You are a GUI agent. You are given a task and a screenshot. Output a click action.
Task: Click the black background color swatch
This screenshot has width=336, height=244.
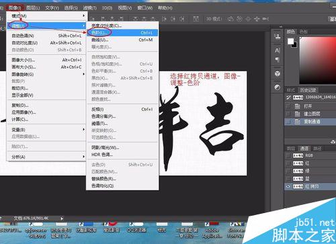[294, 45]
